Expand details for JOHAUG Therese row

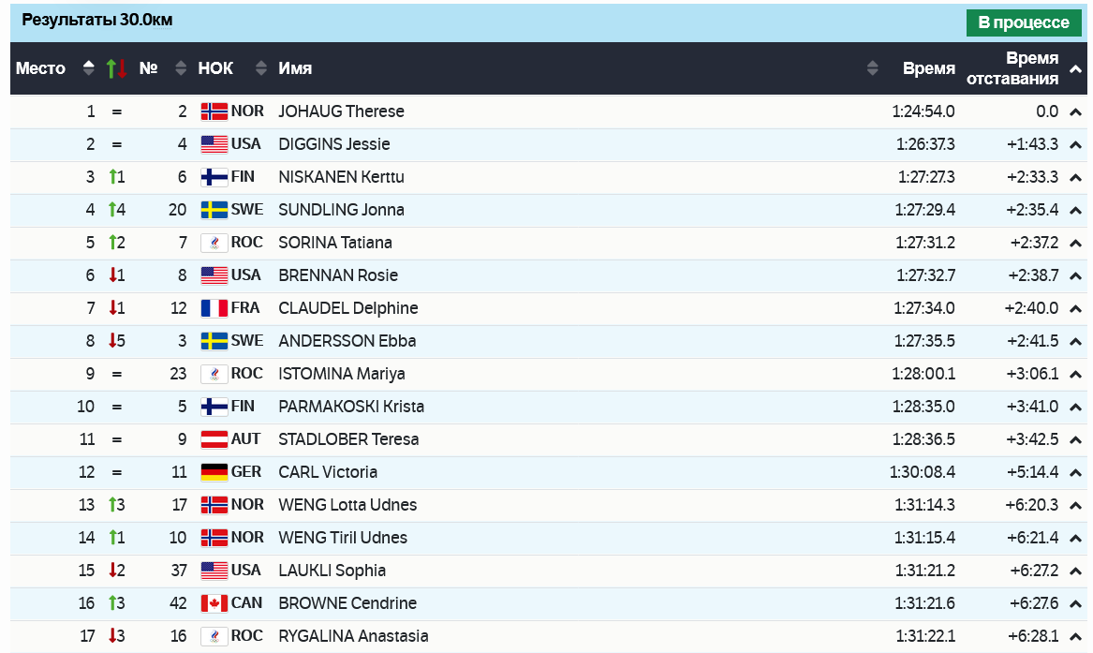click(x=1075, y=112)
